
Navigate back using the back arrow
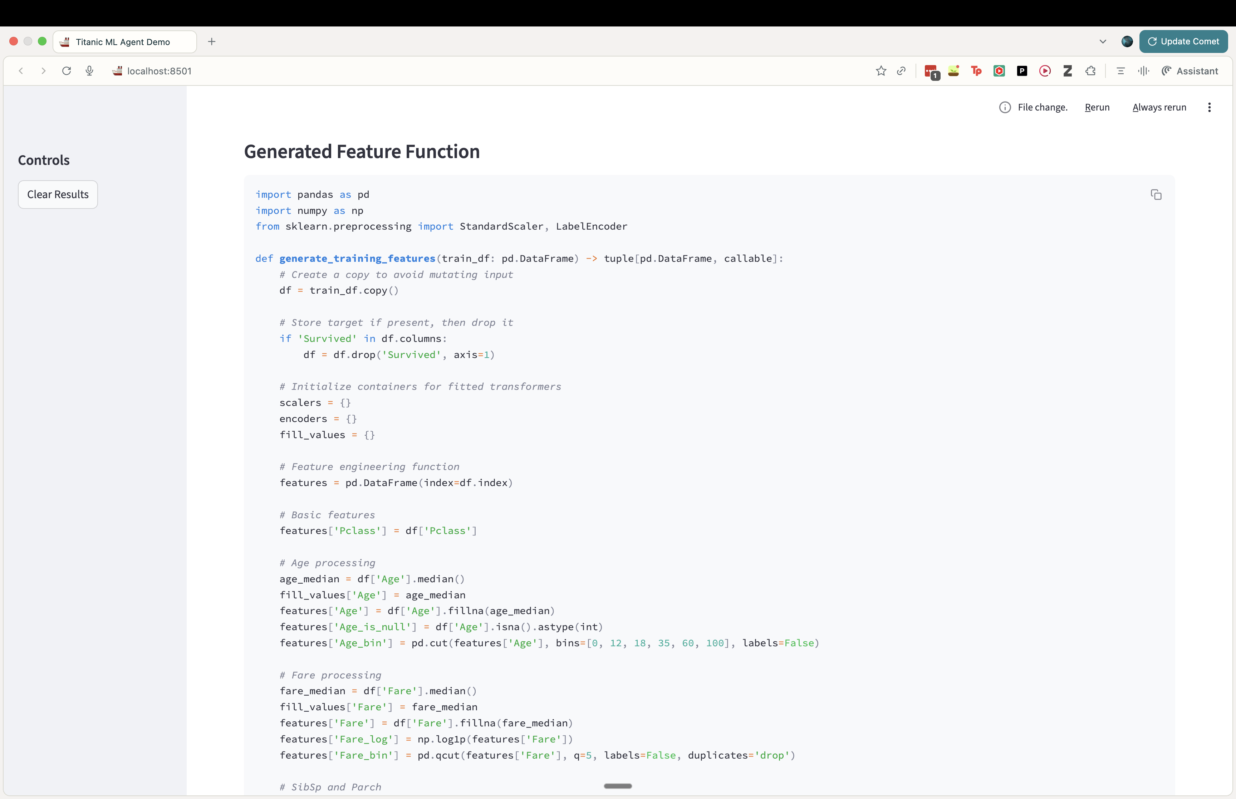21,70
